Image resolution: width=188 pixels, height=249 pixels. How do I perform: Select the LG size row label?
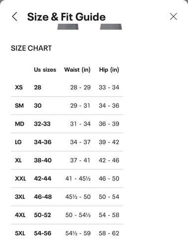pos(18,142)
